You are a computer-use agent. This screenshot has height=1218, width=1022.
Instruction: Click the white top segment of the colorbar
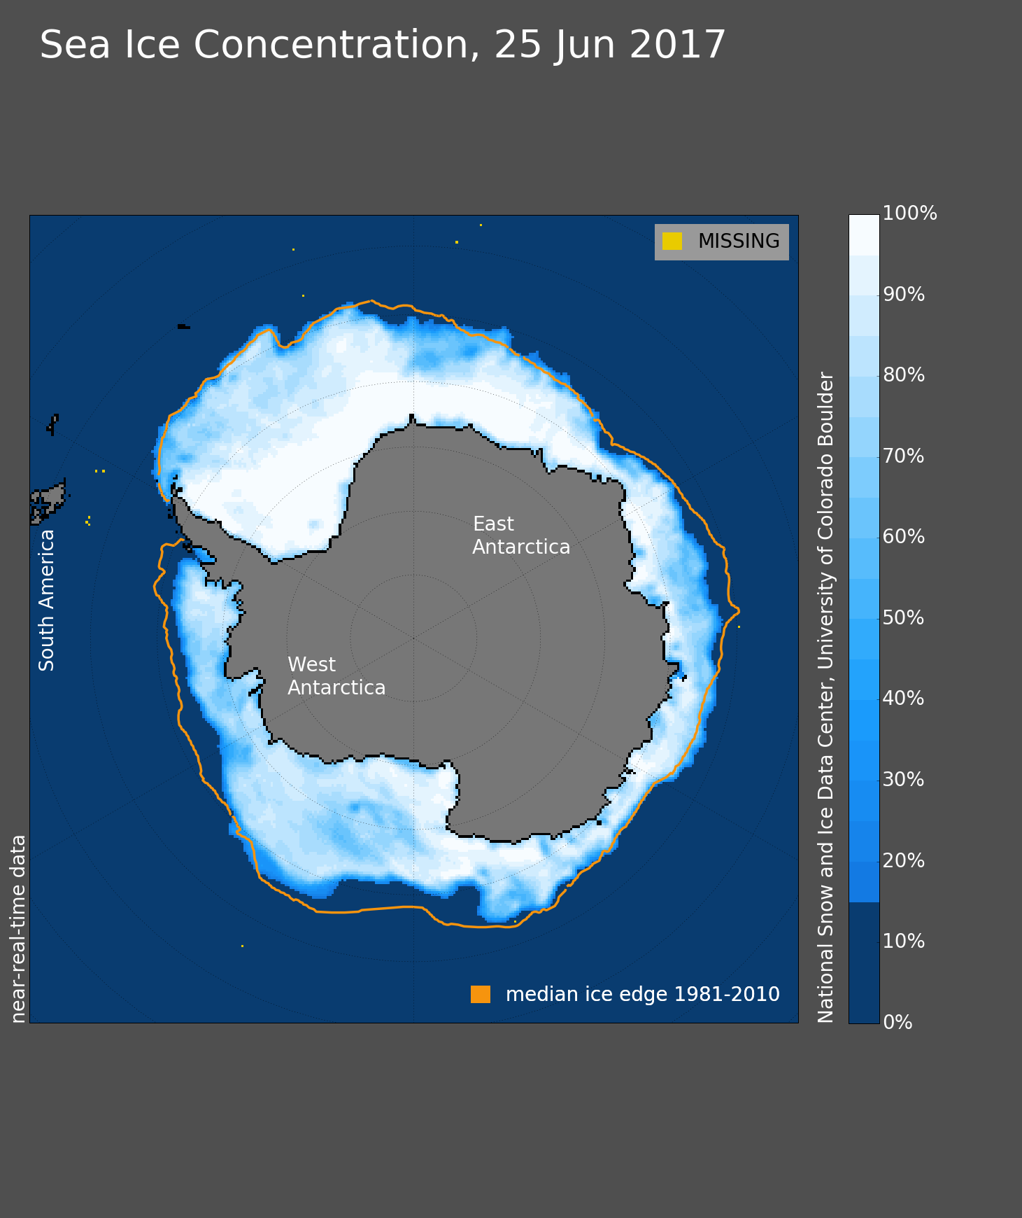click(864, 234)
